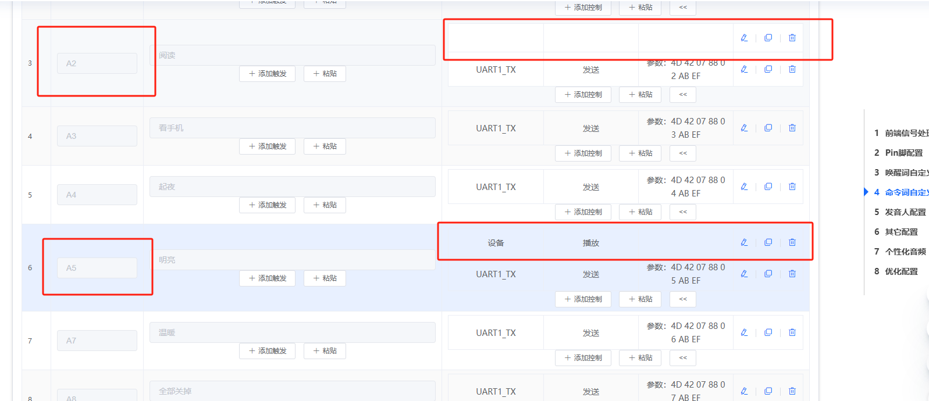Open Pin脚配置 section in side navigation
929x401 pixels.
903,153
